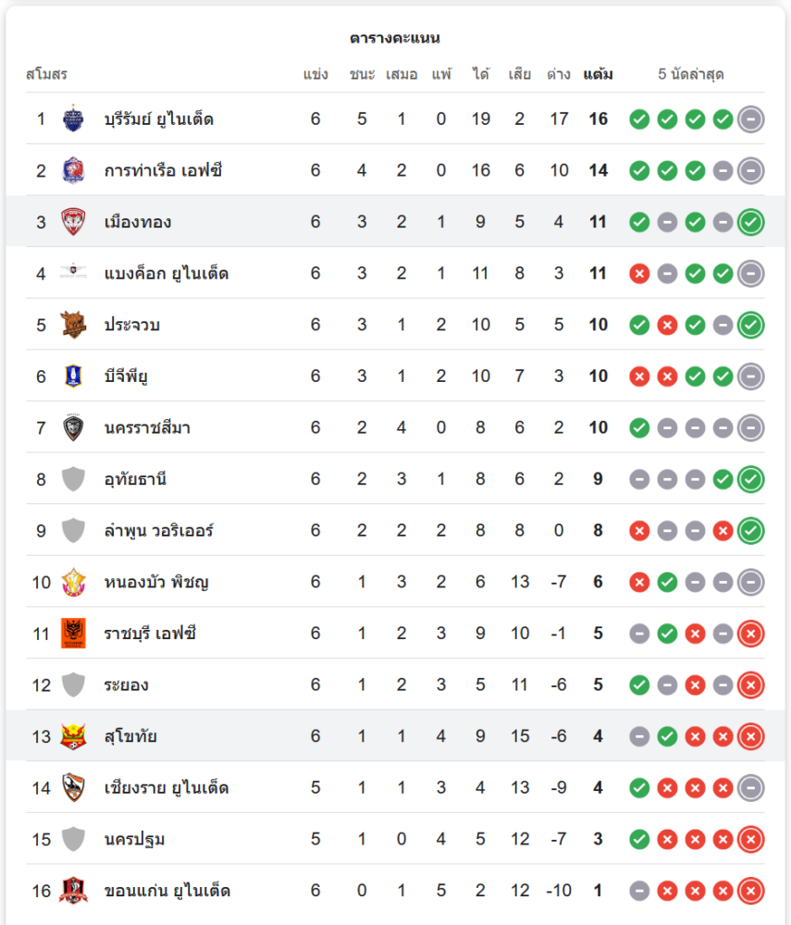Click Khon Kaen United's circled latest loss indicator
Viewport: 791px width, 925px height.
751,891
